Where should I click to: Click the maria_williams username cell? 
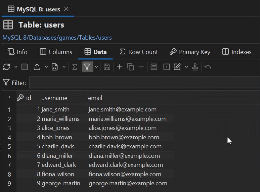(x=64, y=119)
